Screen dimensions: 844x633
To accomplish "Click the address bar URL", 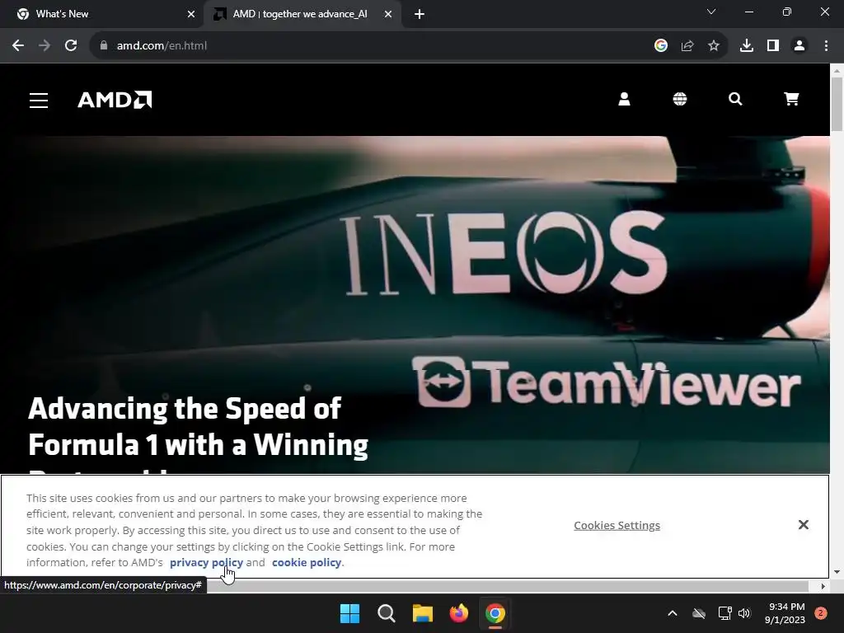I will click(x=162, y=46).
